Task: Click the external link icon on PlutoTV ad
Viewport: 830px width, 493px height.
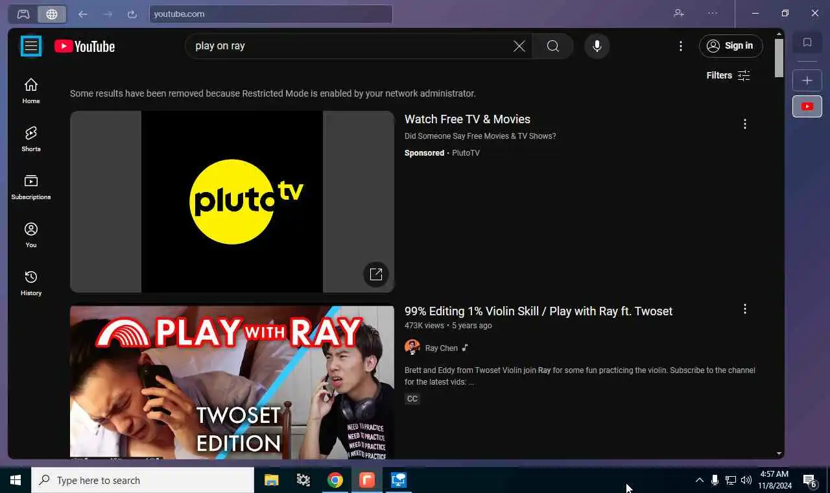Action: 376,274
